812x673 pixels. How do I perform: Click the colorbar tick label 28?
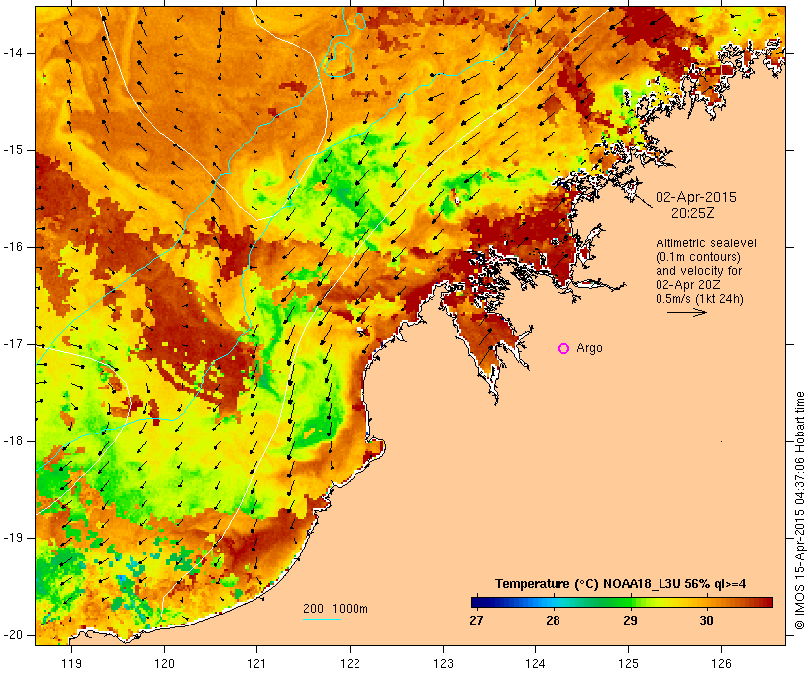point(554,620)
